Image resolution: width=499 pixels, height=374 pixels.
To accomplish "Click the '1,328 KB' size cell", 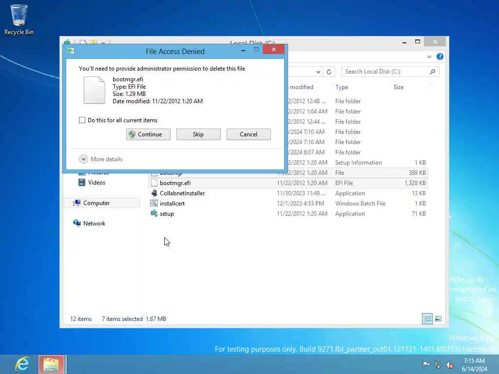I will click(415, 183).
